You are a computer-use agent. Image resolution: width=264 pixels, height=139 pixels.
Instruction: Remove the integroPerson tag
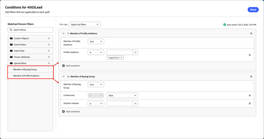tap(121, 58)
